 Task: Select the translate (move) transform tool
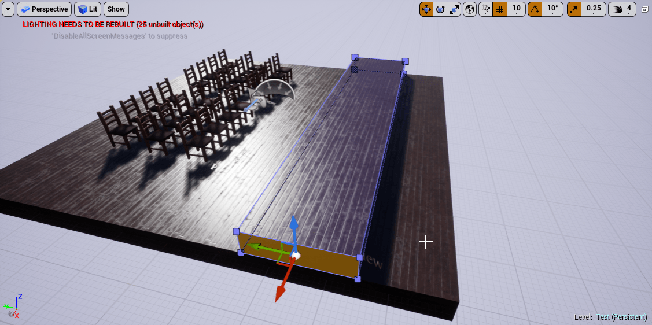(x=426, y=9)
